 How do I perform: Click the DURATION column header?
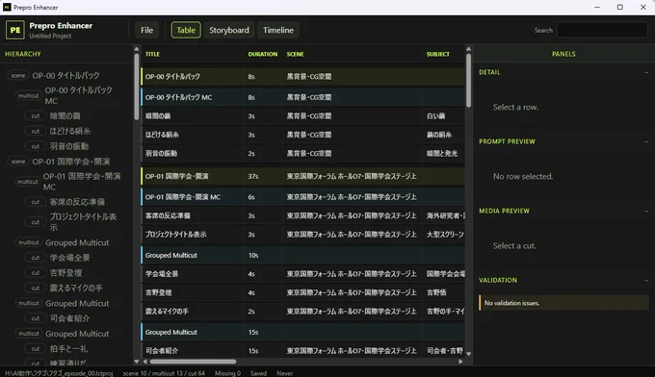click(262, 54)
